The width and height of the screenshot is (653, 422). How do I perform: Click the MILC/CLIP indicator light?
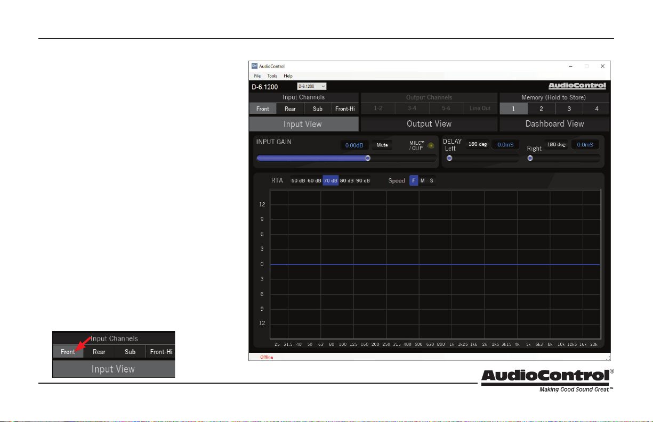click(x=431, y=145)
